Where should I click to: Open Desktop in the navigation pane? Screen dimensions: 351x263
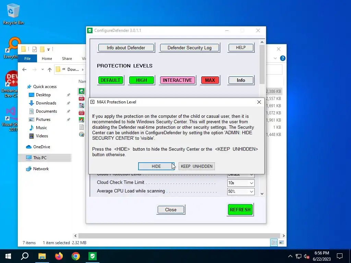(x=43, y=95)
